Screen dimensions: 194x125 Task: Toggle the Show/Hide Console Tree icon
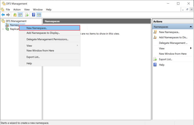click(20, 15)
